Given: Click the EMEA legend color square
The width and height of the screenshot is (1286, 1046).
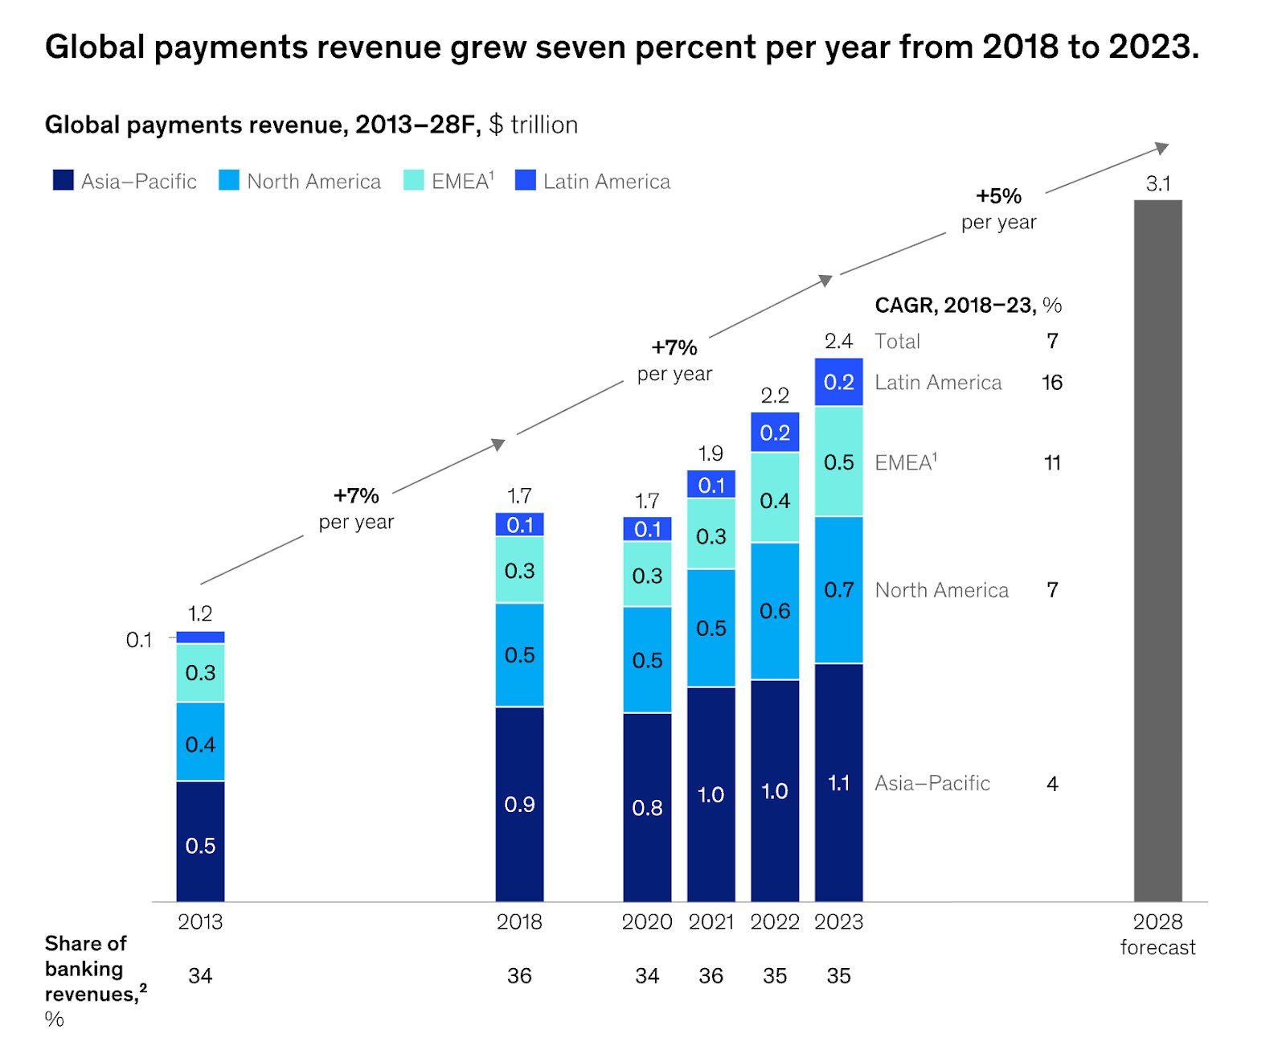Looking at the screenshot, I should pos(413,180).
